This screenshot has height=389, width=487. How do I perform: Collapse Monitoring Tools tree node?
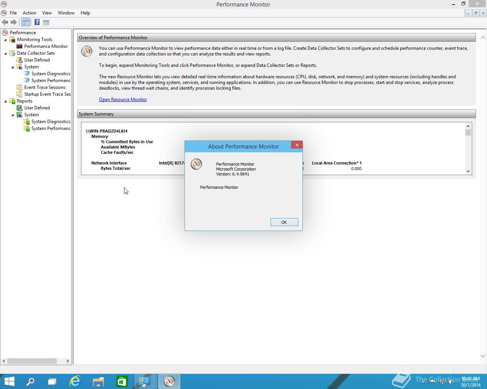[x=5, y=40]
